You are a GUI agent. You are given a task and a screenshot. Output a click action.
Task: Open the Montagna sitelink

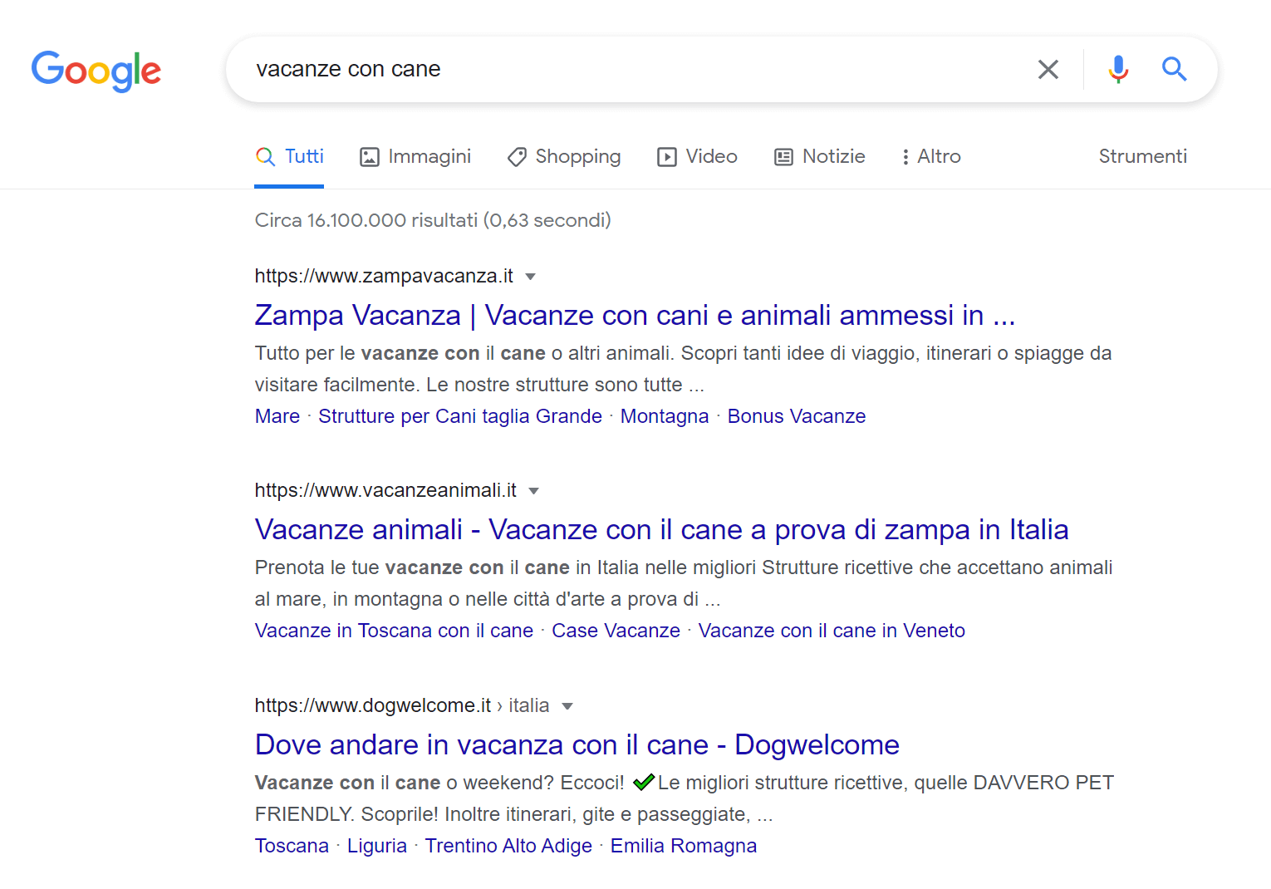click(665, 416)
